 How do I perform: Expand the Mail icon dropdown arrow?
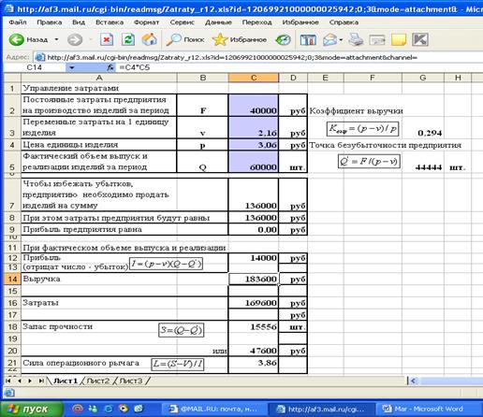341,40
